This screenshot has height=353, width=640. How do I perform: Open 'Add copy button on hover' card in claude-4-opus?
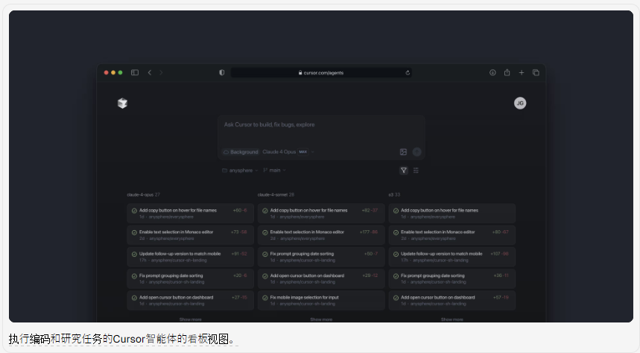click(x=190, y=214)
